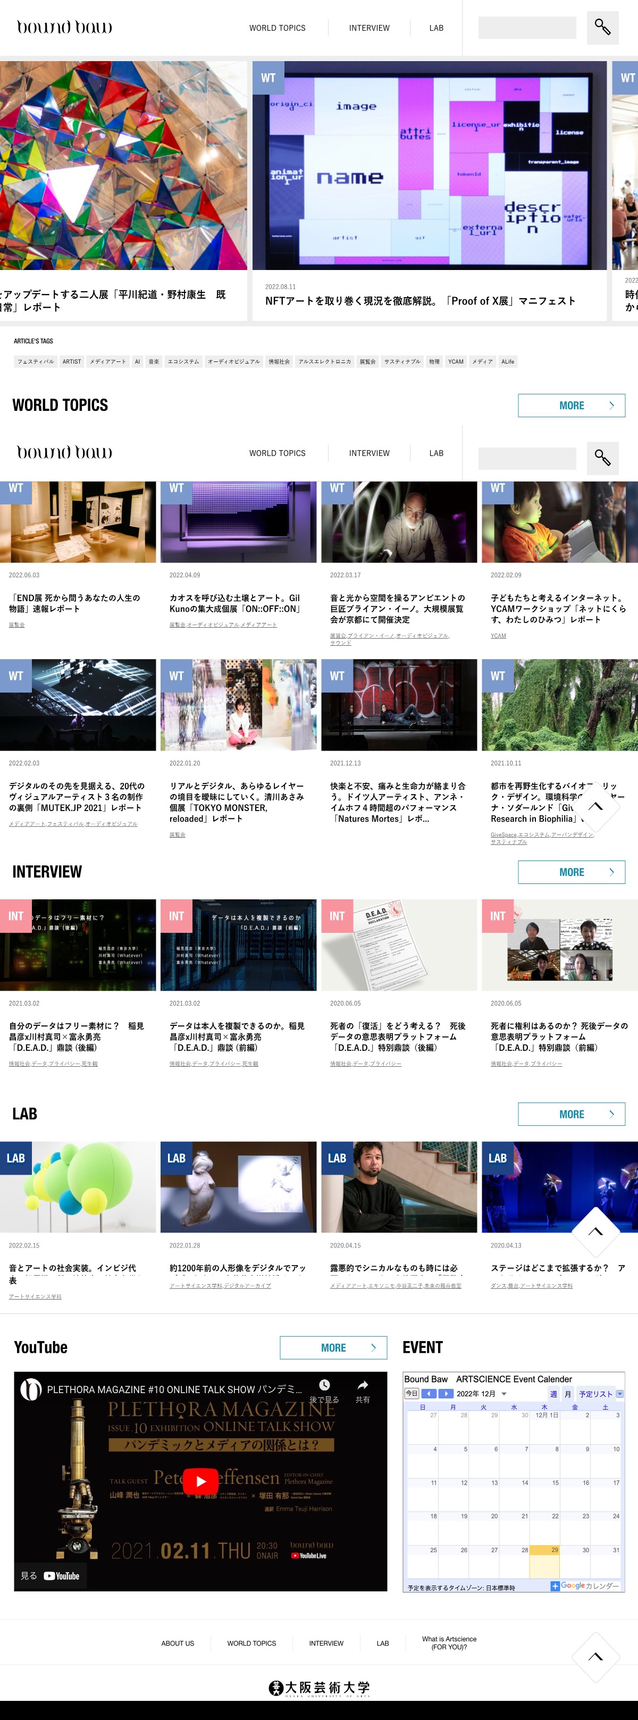Click the search magnifier icon in top header

[x=602, y=28]
